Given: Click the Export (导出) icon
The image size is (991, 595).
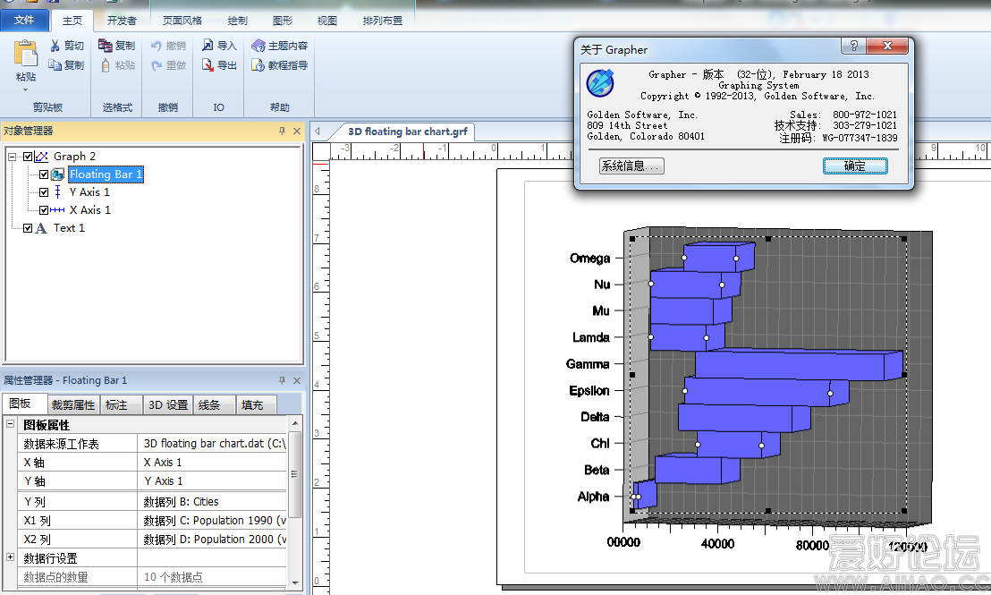Looking at the screenshot, I should [208, 65].
